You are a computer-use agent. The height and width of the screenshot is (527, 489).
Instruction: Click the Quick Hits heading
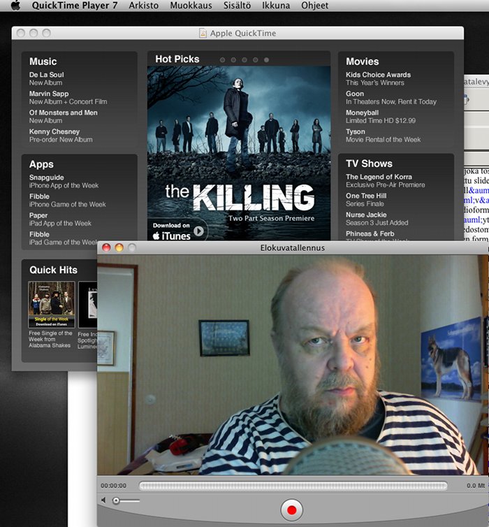[53, 270]
